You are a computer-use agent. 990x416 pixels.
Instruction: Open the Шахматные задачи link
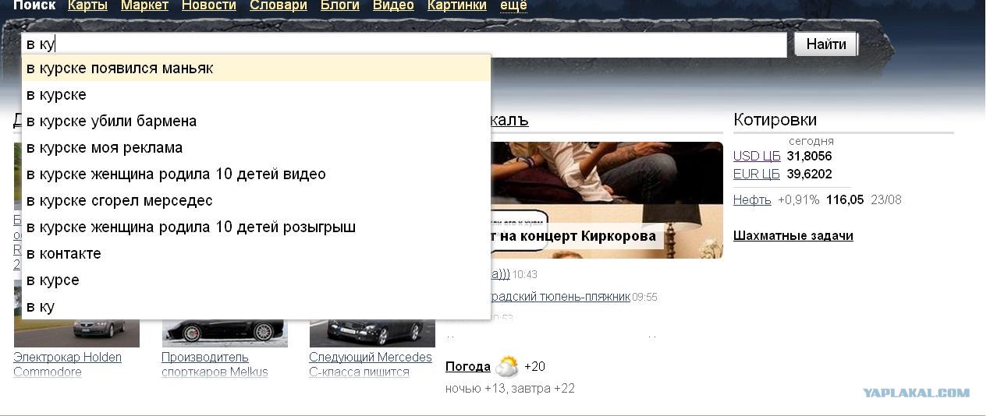pyautogui.click(x=793, y=236)
